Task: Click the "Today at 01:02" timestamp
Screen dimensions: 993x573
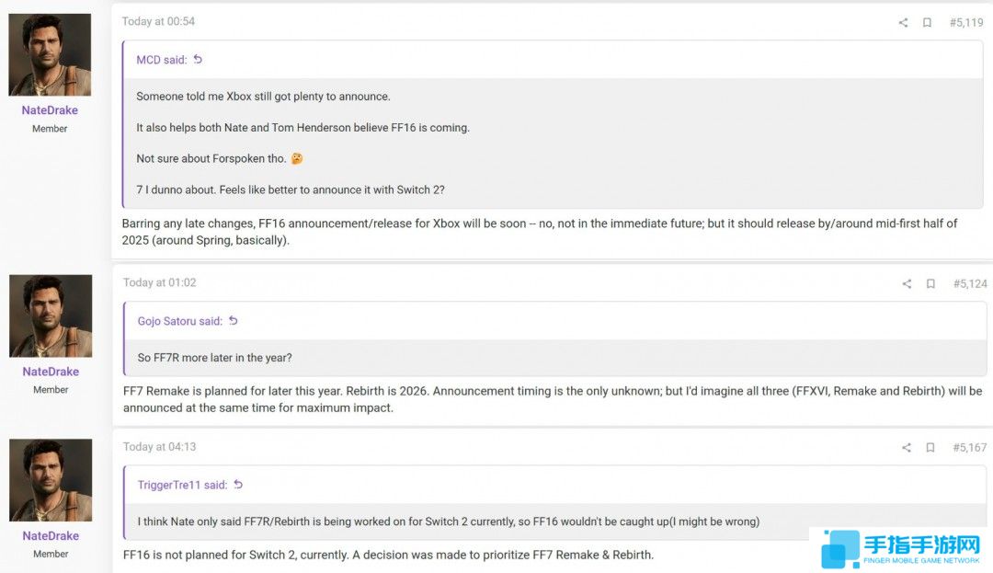Action: [x=159, y=282]
